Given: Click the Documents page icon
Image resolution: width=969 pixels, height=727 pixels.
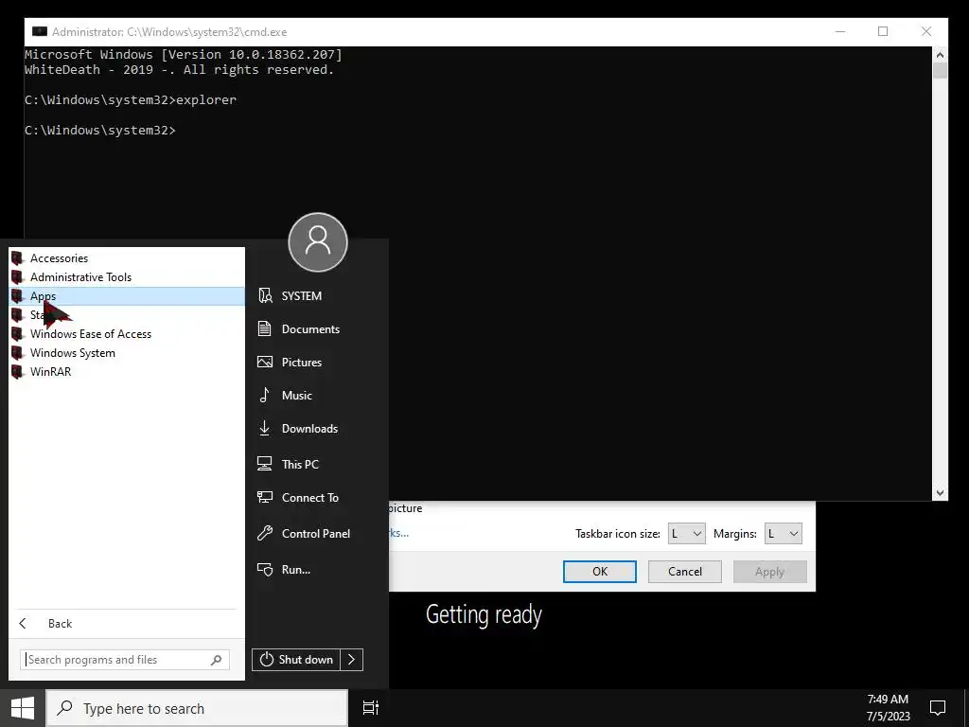Looking at the screenshot, I should (265, 328).
